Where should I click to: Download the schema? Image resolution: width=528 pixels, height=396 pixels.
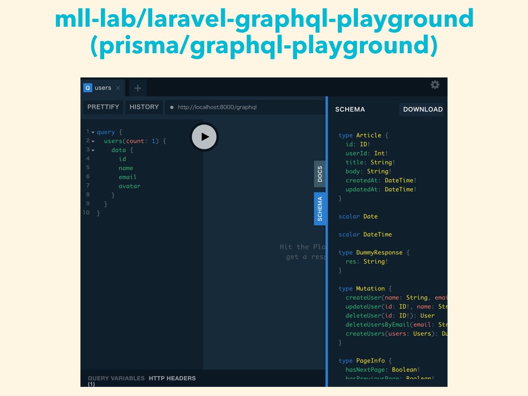[423, 109]
